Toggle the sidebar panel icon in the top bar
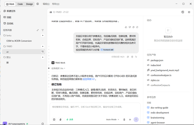This screenshot has height=125, width=194. (x=38, y=4)
